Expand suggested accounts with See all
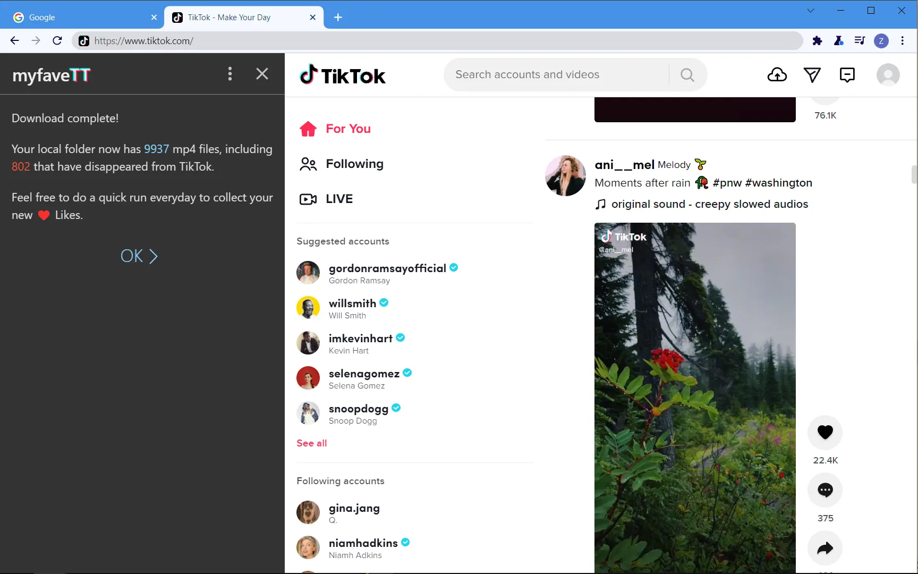Viewport: 918px width, 574px height. 311,443
